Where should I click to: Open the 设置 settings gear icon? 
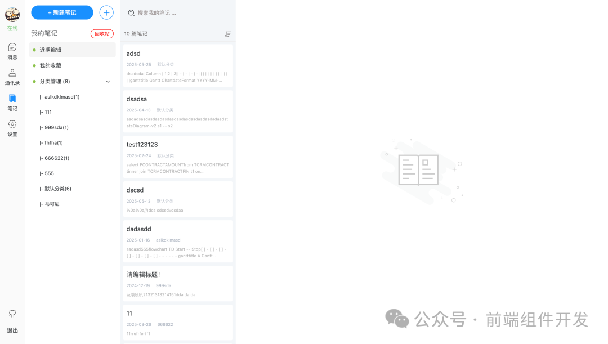pos(12,124)
